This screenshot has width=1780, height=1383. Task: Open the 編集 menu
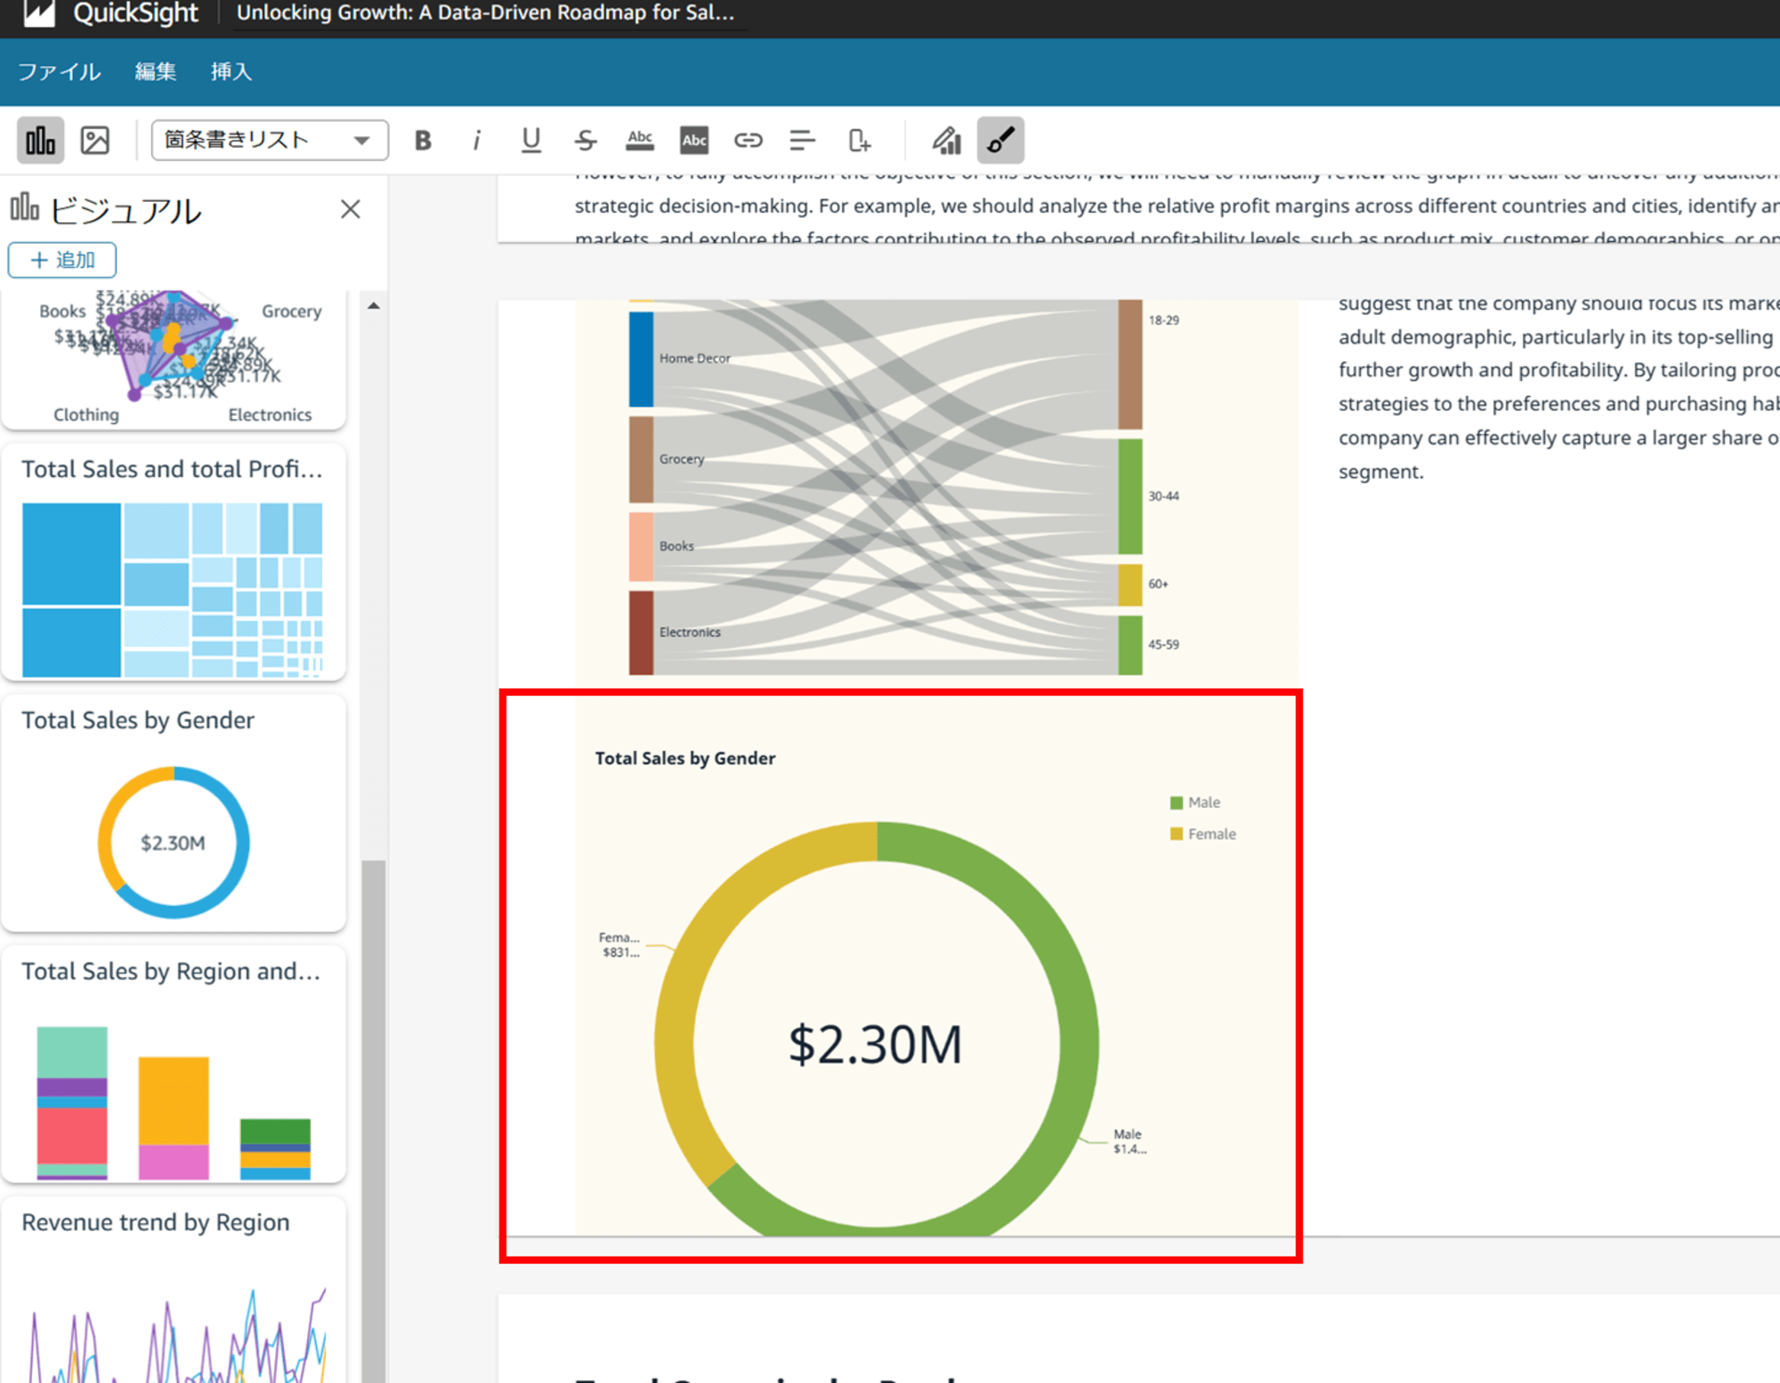tap(156, 71)
